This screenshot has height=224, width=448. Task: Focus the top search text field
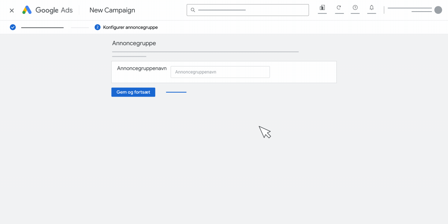pos(248,10)
